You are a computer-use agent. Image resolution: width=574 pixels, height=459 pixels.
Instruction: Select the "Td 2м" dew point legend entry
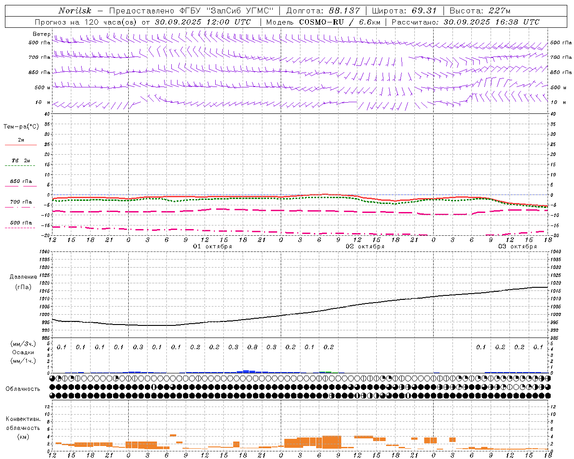(x=21, y=160)
